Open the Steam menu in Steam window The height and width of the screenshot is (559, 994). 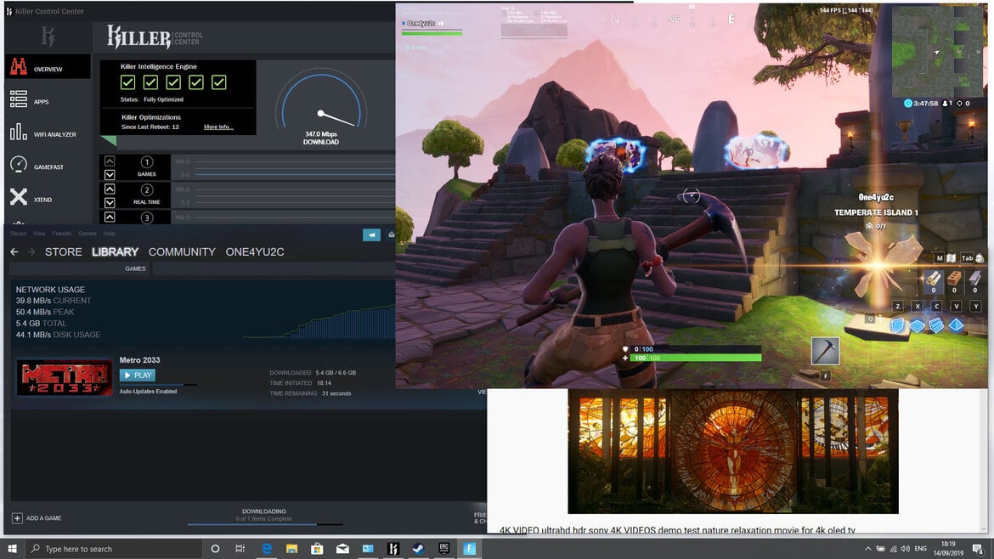coord(18,234)
